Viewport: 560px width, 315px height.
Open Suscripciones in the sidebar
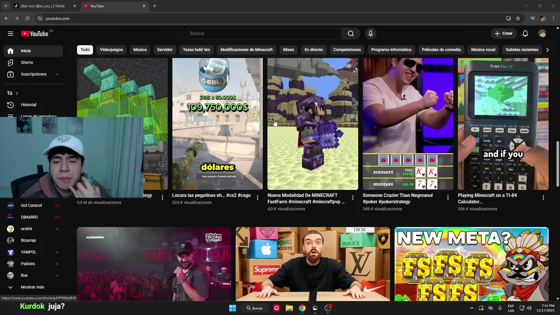point(33,74)
